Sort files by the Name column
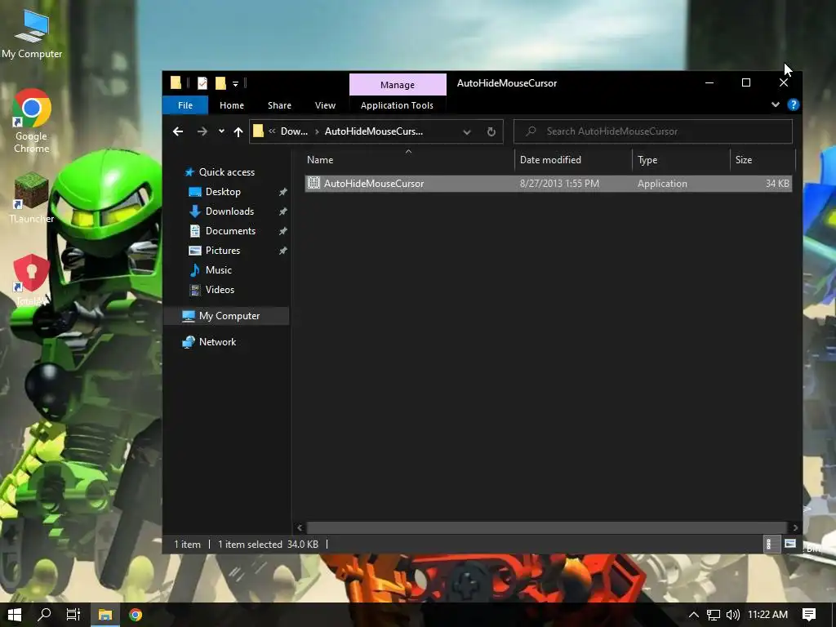The height and width of the screenshot is (627, 836). pyautogui.click(x=408, y=160)
